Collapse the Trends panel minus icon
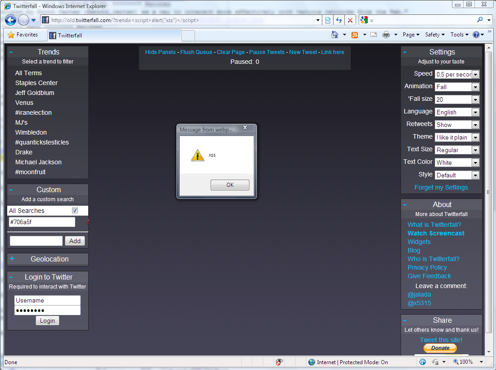 [x=11, y=52]
